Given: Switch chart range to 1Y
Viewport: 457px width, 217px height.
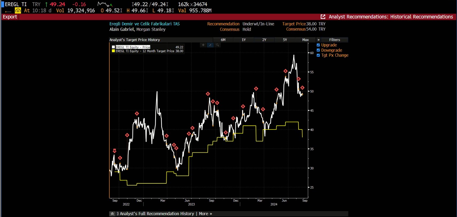Looking at the screenshot, I should 244,40.
